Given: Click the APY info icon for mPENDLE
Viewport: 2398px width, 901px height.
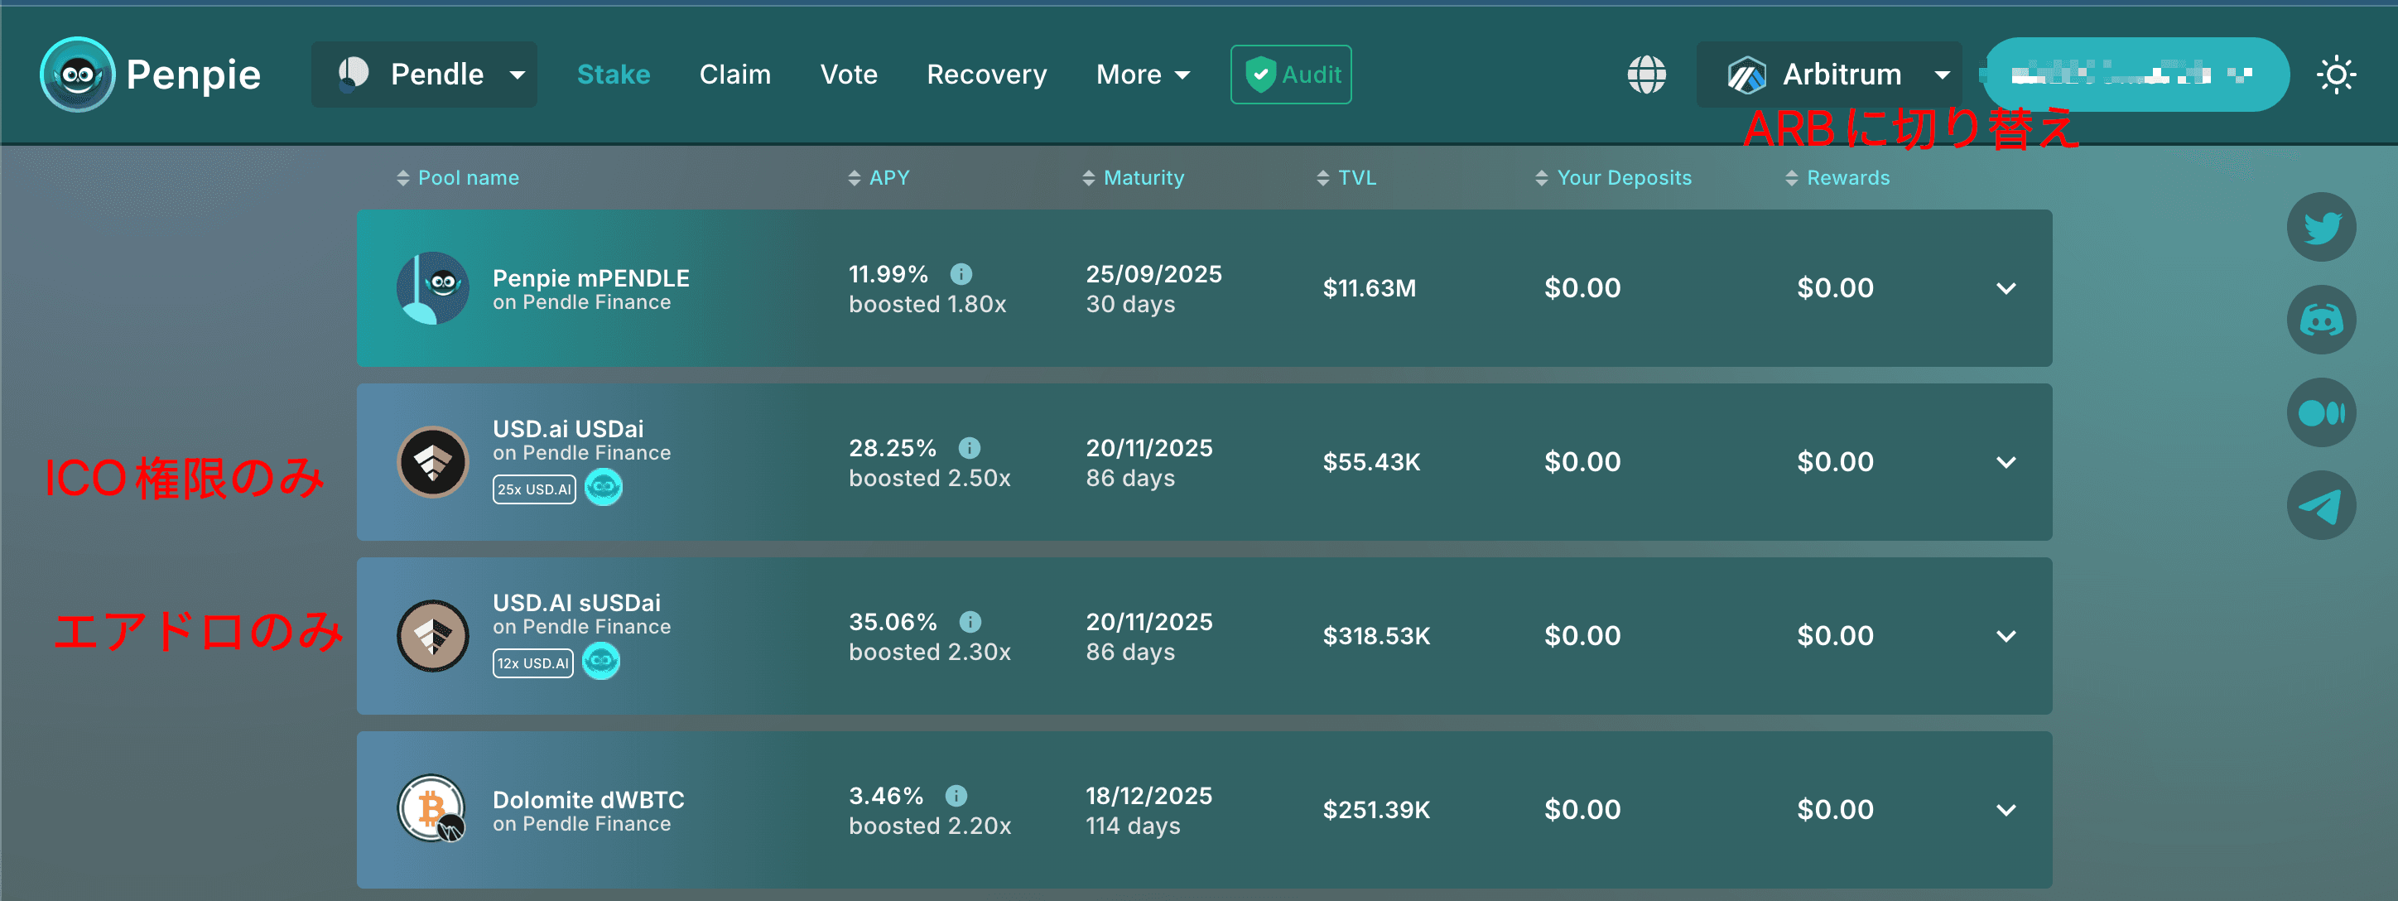Looking at the screenshot, I should (961, 273).
